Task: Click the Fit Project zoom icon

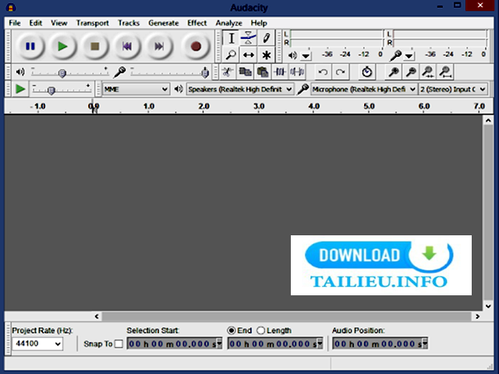Action: (445, 72)
